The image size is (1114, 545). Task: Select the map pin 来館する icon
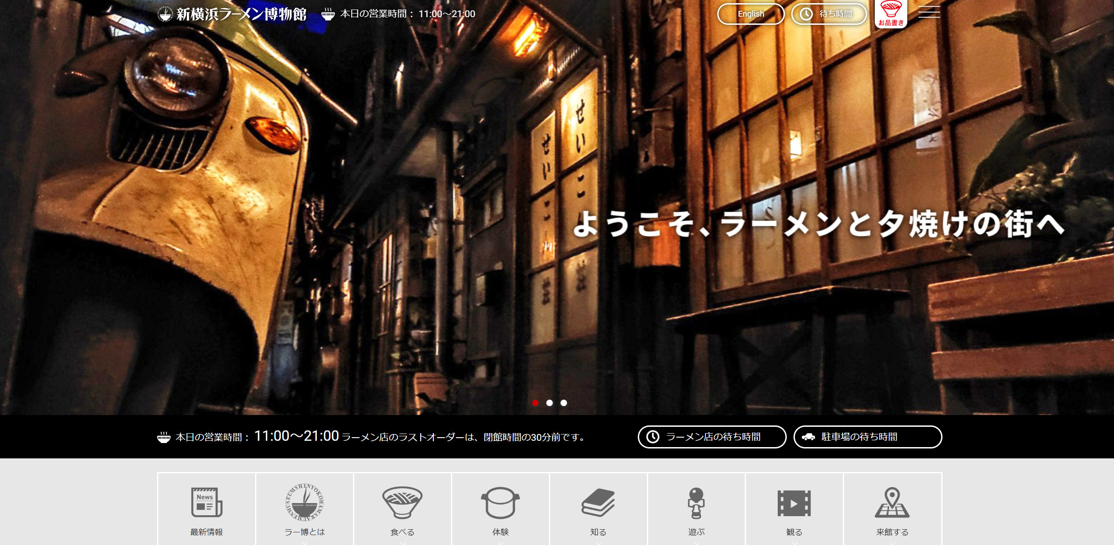click(x=892, y=502)
